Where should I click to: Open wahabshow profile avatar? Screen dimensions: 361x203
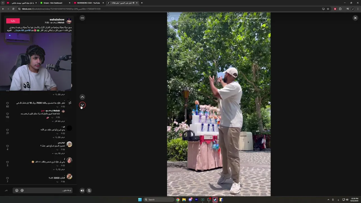[69, 21]
